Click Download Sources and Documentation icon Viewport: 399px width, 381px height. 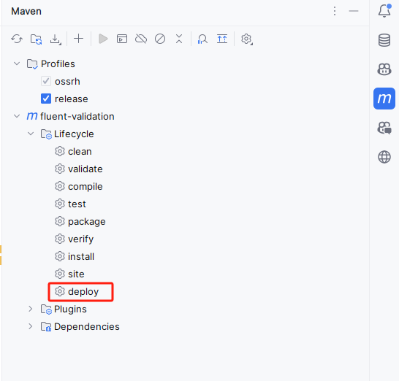tap(56, 39)
